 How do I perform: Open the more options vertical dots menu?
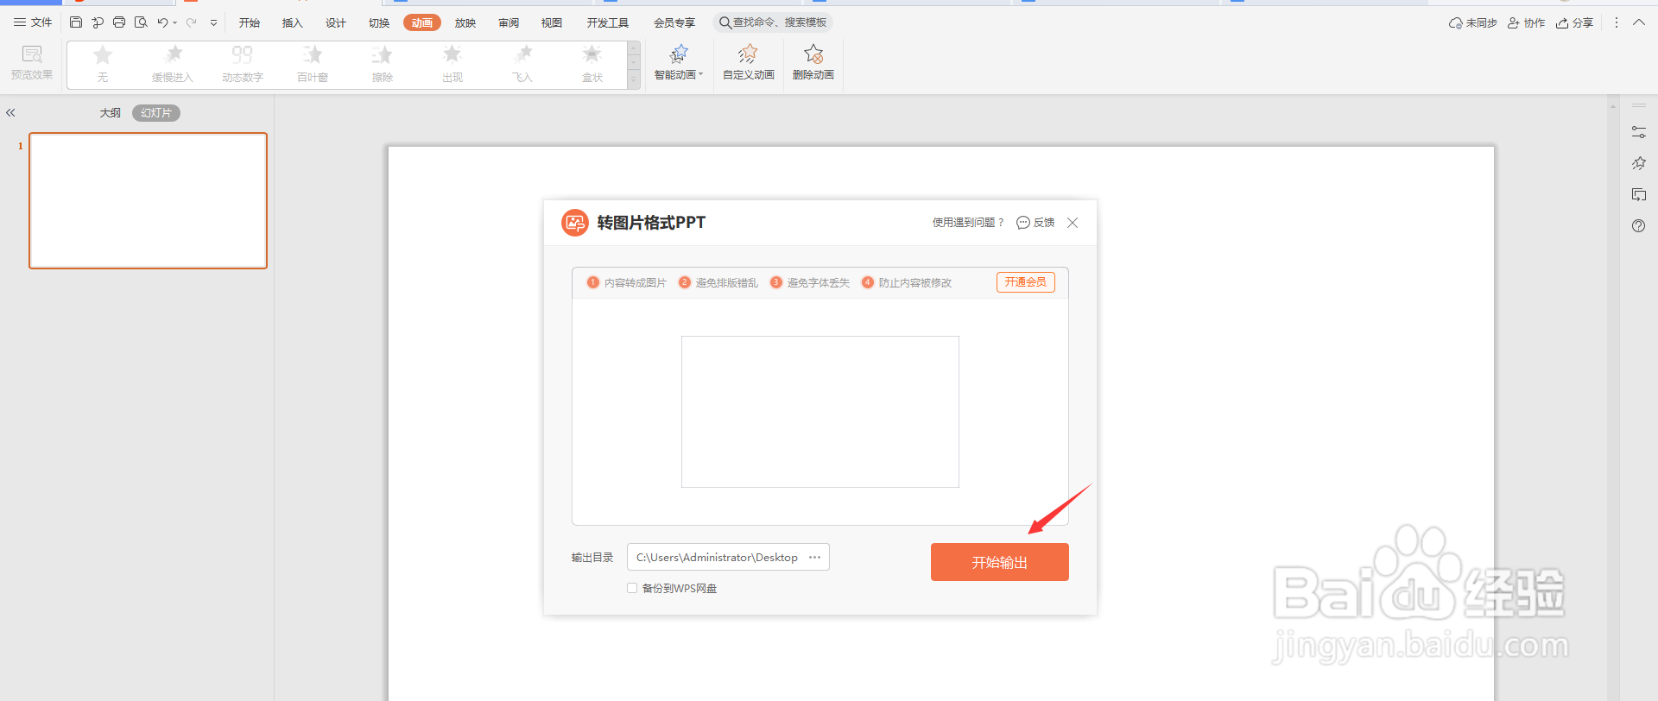[1617, 22]
